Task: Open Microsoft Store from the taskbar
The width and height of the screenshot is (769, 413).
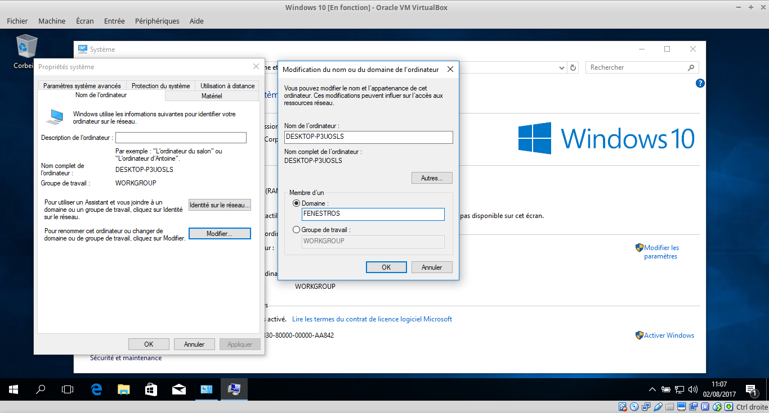Action: pos(151,389)
